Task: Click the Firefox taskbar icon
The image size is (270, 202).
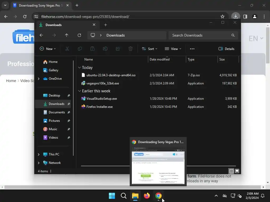Action: point(147,196)
